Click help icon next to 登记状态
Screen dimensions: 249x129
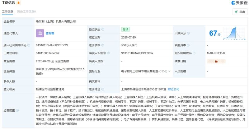103,29
